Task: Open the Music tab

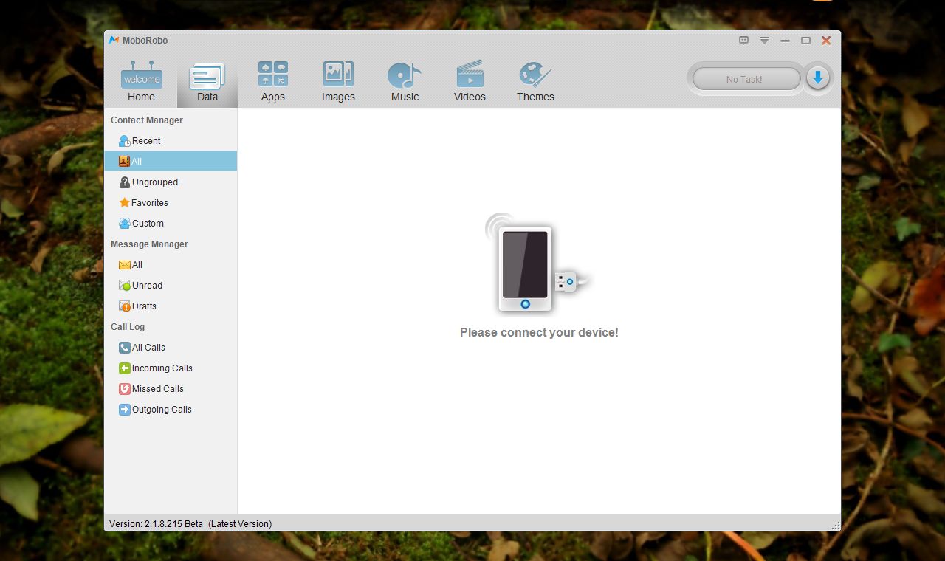Action: (x=405, y=81)
